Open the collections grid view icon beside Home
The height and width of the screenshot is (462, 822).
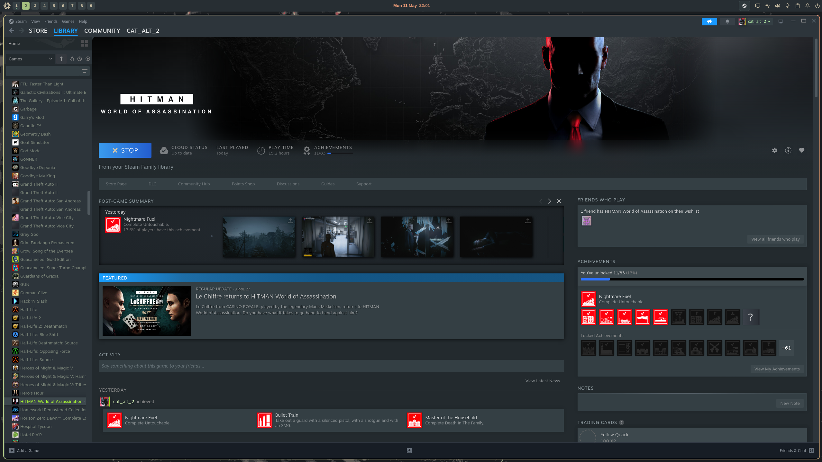click(85, 43)
